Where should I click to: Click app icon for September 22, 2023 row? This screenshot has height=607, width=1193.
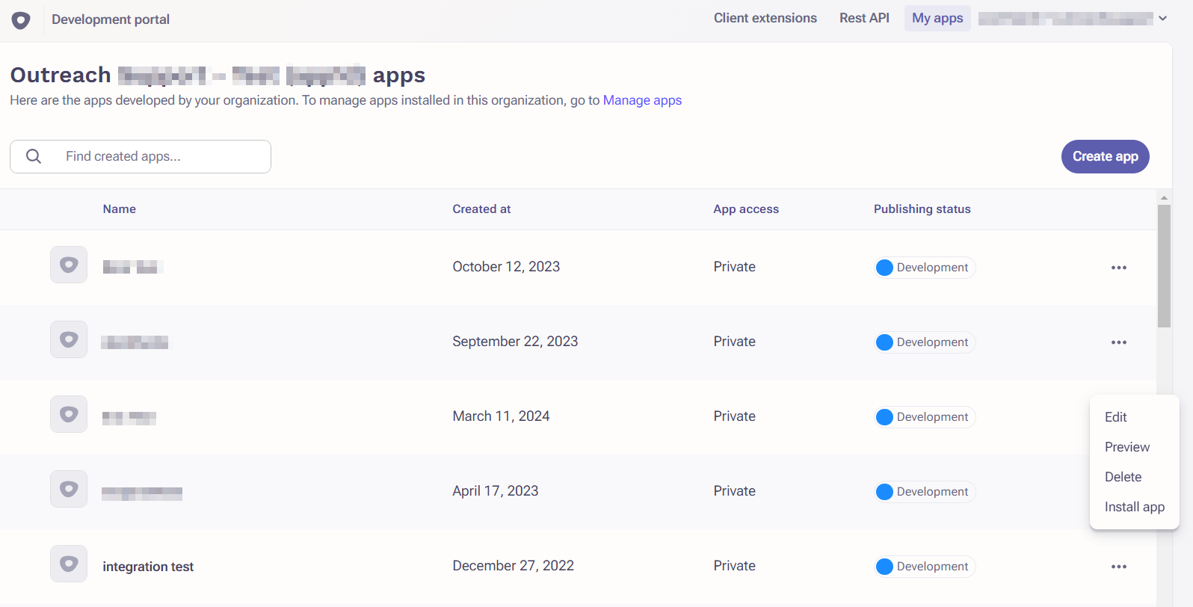click(x=69, y=339)
